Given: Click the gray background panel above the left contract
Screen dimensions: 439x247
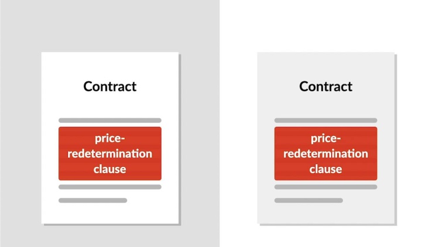Looking at the screenshot, I should (x=110, y=26).
